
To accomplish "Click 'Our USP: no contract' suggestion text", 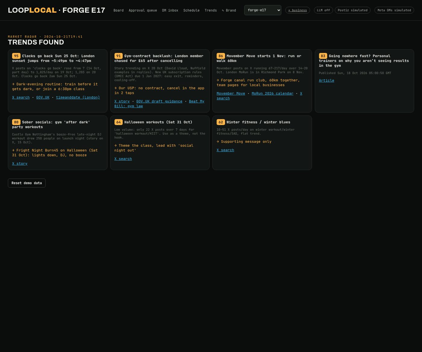I will click(x=159, y=90).
